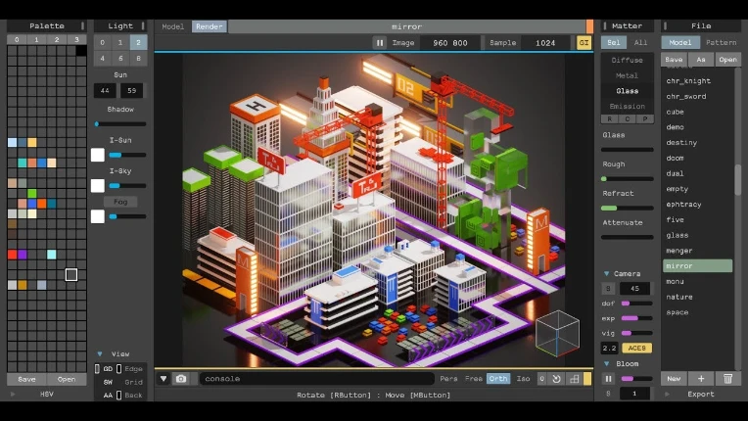Pause the render with the toolbar pause icon
Viewport: 748px width, 421px height.
click(380, 43)
